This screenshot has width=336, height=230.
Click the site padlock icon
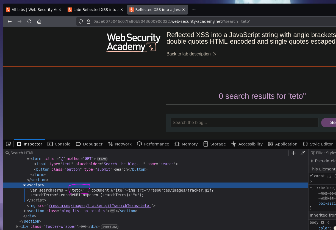pyautogui.click(x=88, y=21)
